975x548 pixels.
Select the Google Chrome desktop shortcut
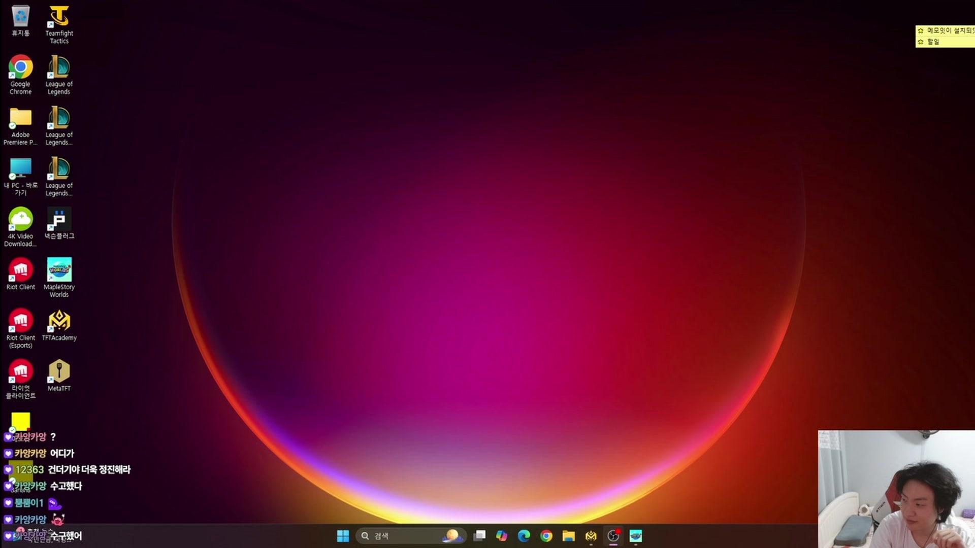[x=20, y=75]
